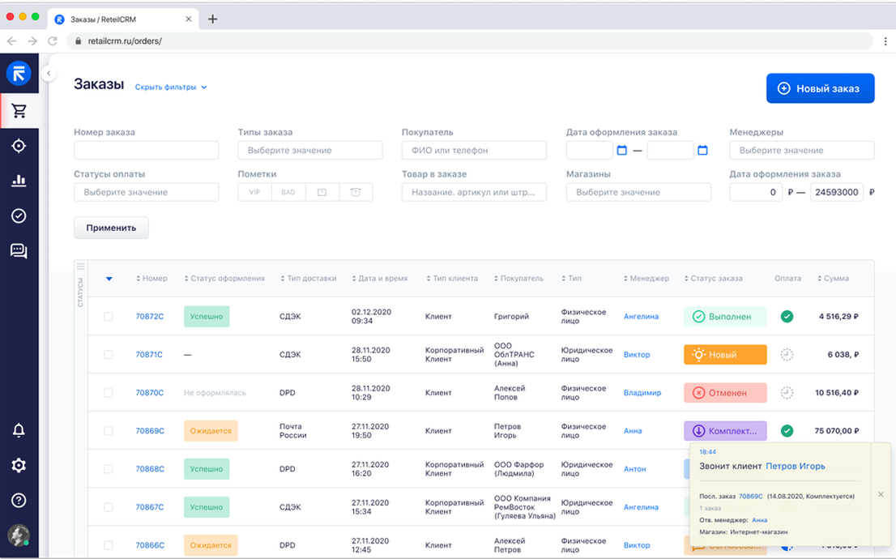The image size is (896, 559).
Task: Click the paid checkmark for order 70872C
Action: 787,316
